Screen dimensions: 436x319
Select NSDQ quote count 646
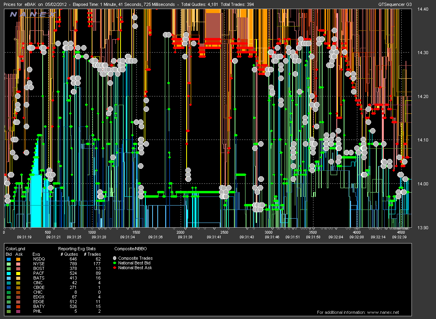(x=73, y=259)
